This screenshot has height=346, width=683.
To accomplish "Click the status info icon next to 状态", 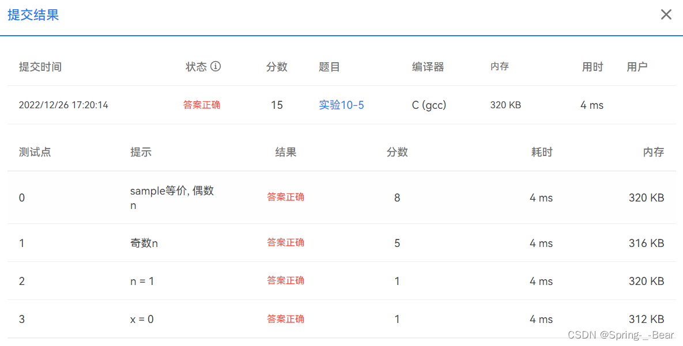I will [x=217, y=66].
